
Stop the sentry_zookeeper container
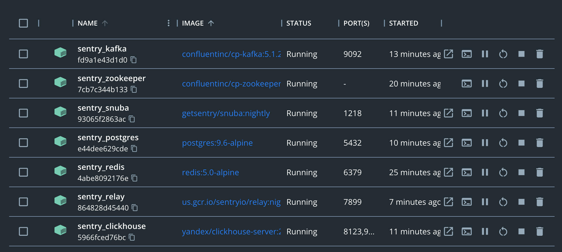[521, 83]
